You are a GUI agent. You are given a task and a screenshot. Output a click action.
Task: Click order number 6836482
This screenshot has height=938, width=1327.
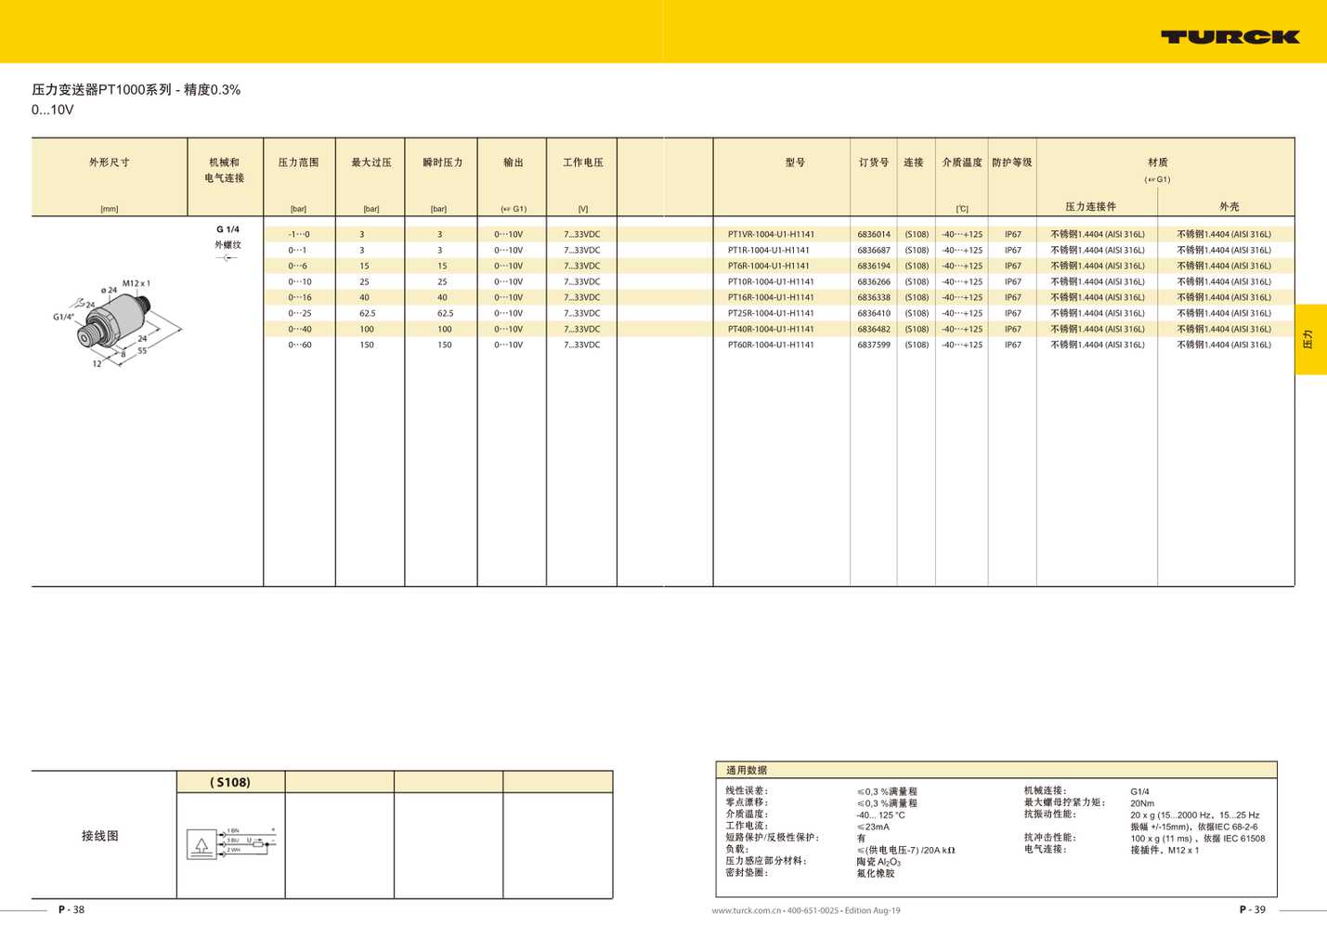tap(874, 329)
